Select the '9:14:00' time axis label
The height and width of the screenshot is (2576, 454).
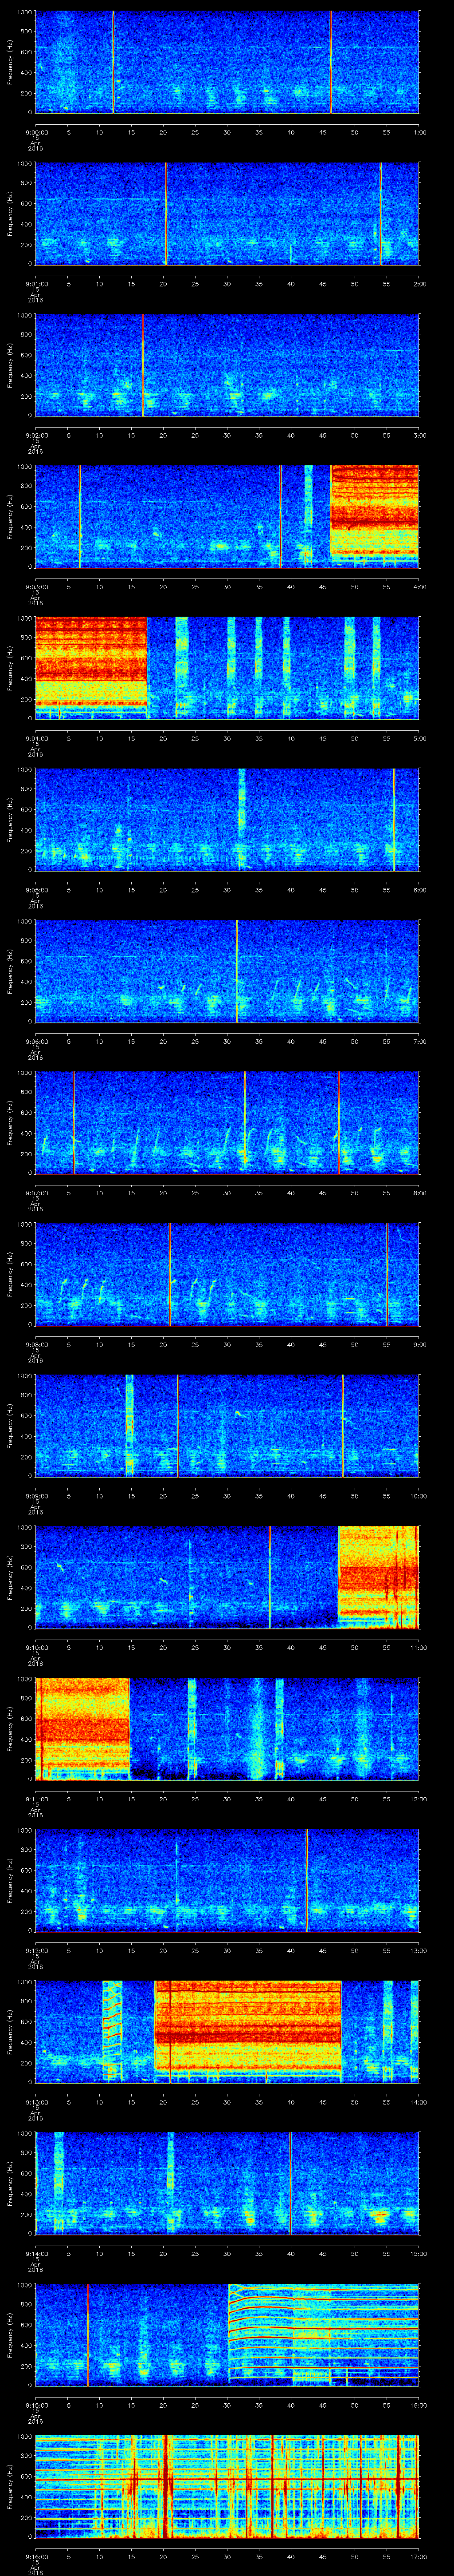[x=36, y=2254]
